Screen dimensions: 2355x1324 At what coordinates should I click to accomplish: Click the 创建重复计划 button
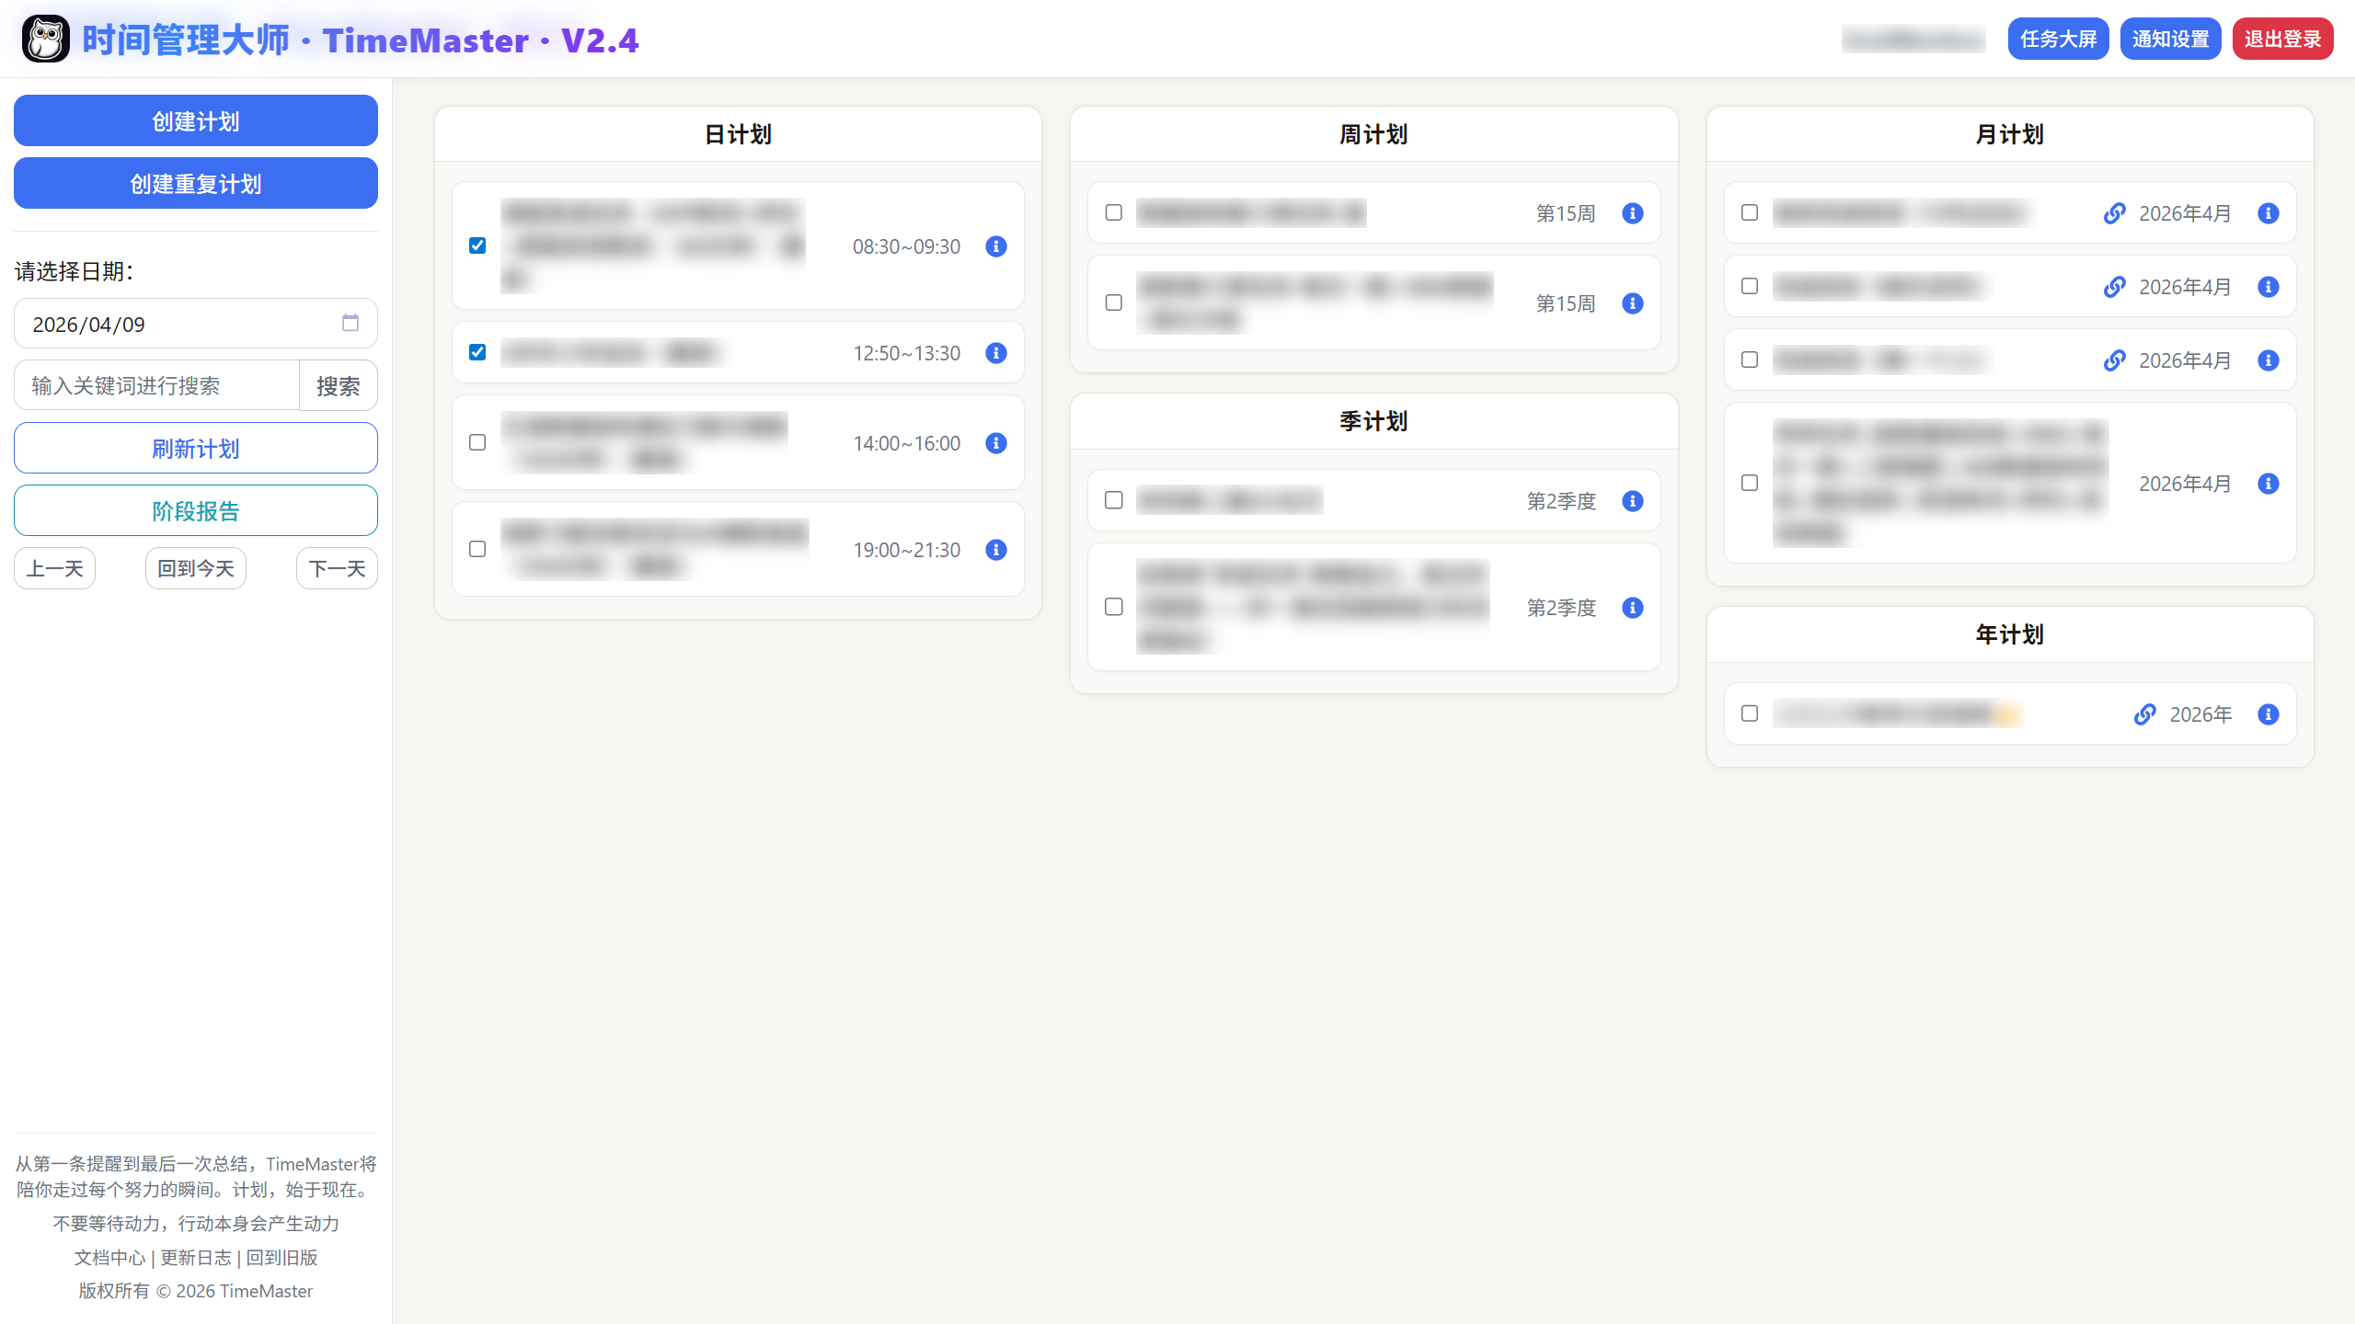pos(195,183)
